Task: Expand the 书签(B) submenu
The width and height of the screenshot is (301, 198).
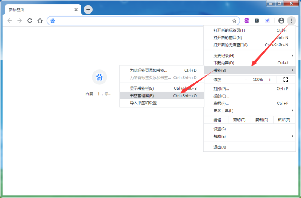Action: 249,70
